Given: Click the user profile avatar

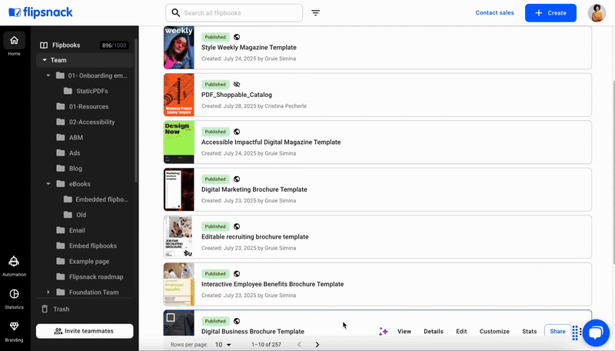Looking at the screenshot, I should (x=597, y=13).
